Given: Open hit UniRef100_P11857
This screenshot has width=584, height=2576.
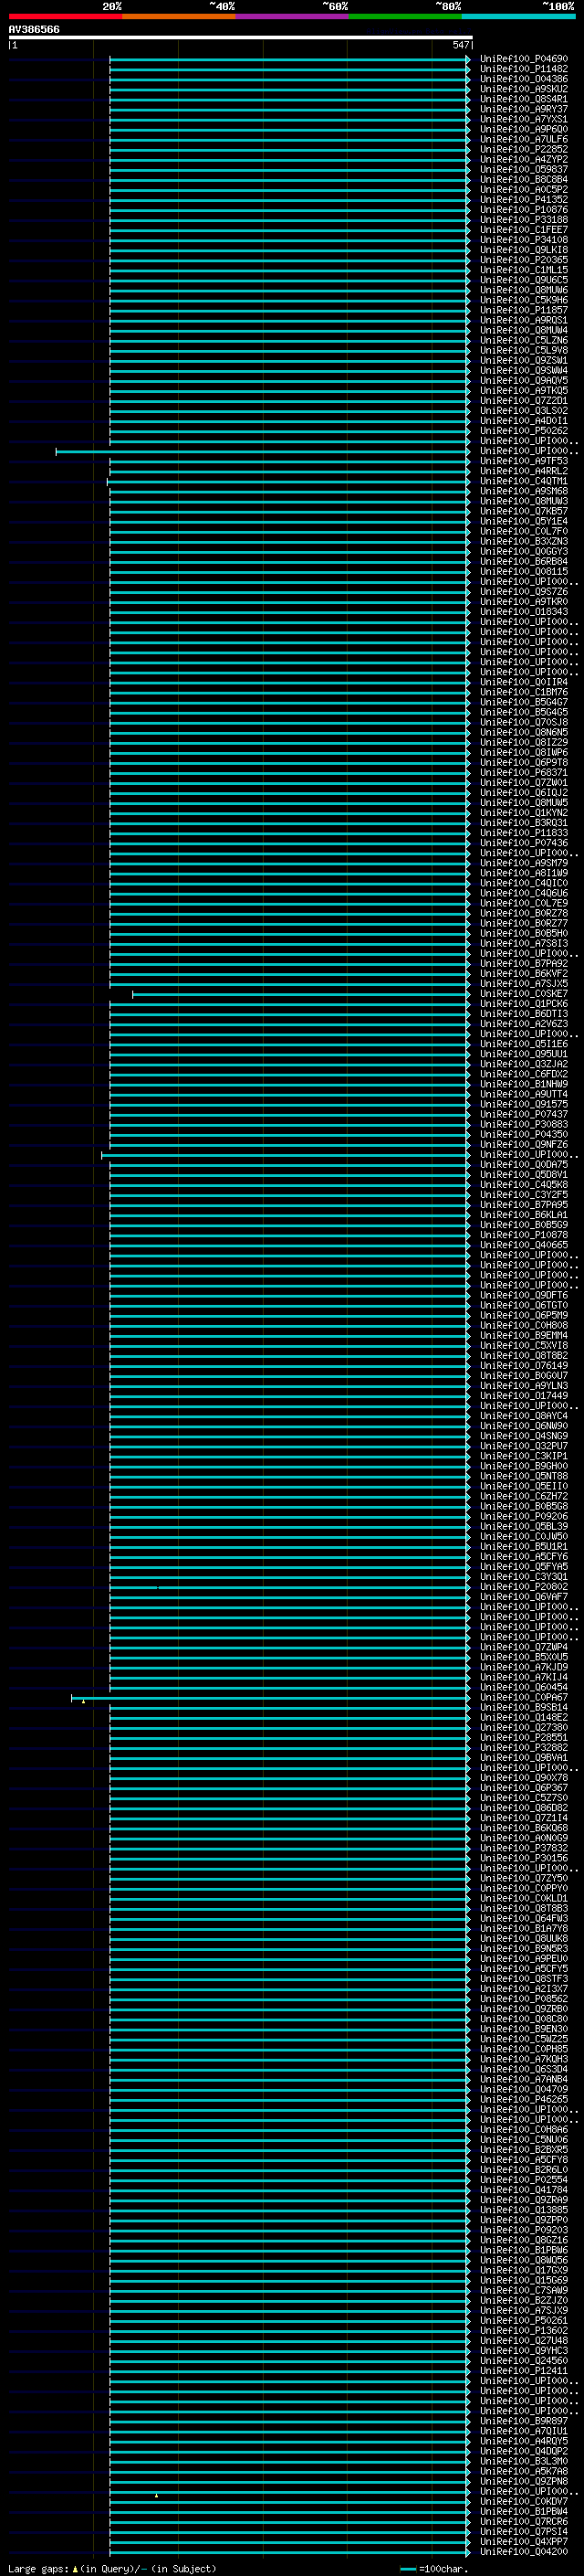Looking at the screenshot, I should pos(524,310).
